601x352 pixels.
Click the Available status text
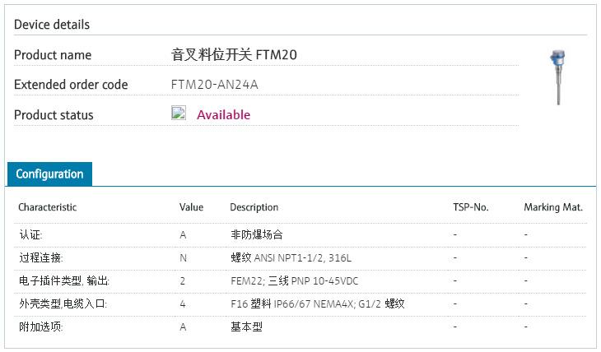[x=223, y=115]
